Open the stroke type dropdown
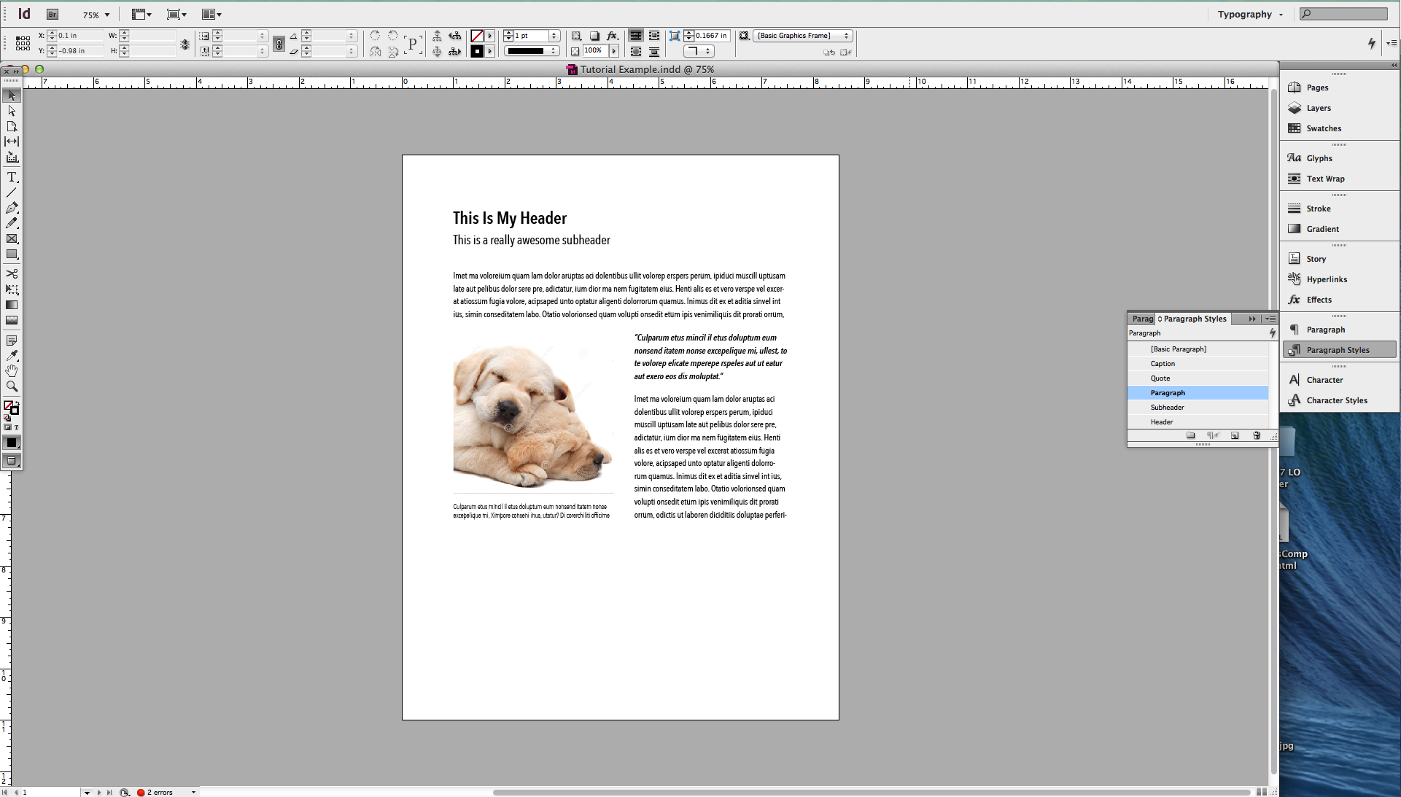The width and height of the screenshot is (1401, 797). (532, 51)
